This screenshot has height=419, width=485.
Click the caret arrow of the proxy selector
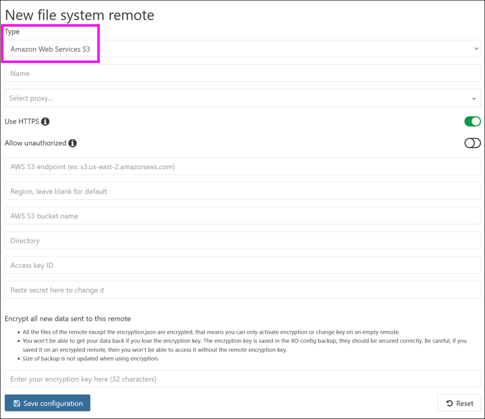[x=473, y=99]
